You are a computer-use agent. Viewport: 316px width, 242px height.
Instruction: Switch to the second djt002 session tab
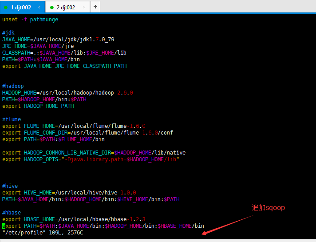click(68, 7)
